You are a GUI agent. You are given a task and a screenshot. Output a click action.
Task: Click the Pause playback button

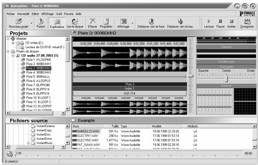tap(220, 23)
